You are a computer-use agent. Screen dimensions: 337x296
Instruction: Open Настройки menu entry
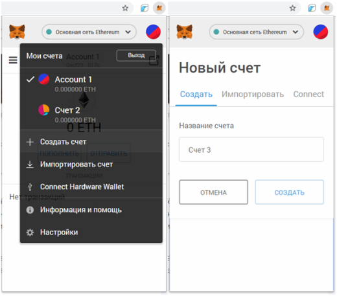[91, 233]
